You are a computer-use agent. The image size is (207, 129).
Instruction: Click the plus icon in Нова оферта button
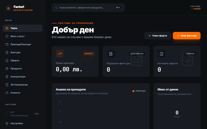point(150,36)
